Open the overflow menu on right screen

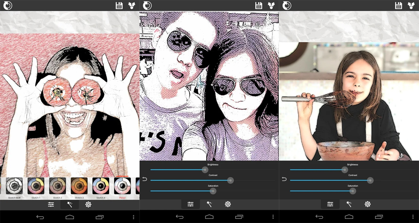[413, 217]
